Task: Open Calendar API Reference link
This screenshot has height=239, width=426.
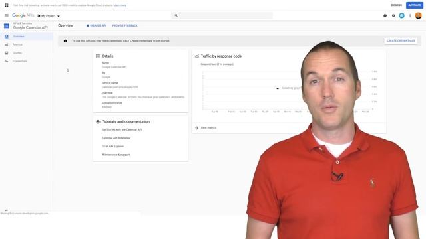Action: pos(116,138)
